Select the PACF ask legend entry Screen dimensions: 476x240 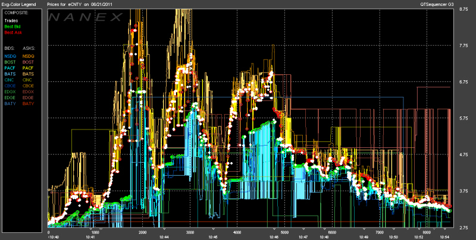point(28,68)
